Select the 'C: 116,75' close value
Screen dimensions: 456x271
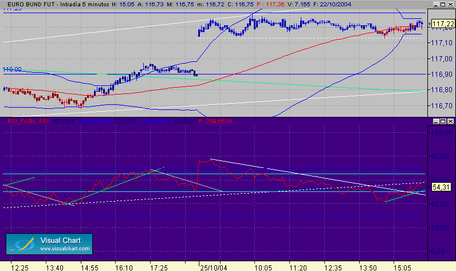click(241, 5)
